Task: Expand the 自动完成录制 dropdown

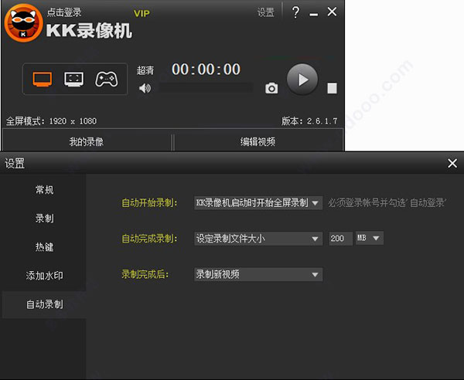Action: [258, 239]
